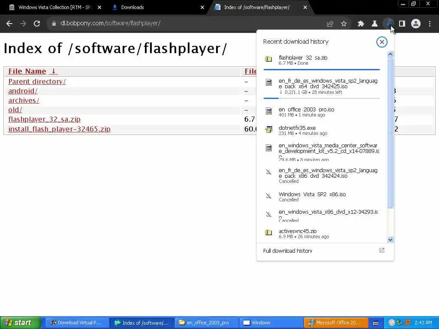Close the Index of /software/flashplayer/ tab
The height and width of the screenshot is (329, 439).
click(x=305, y=8)
